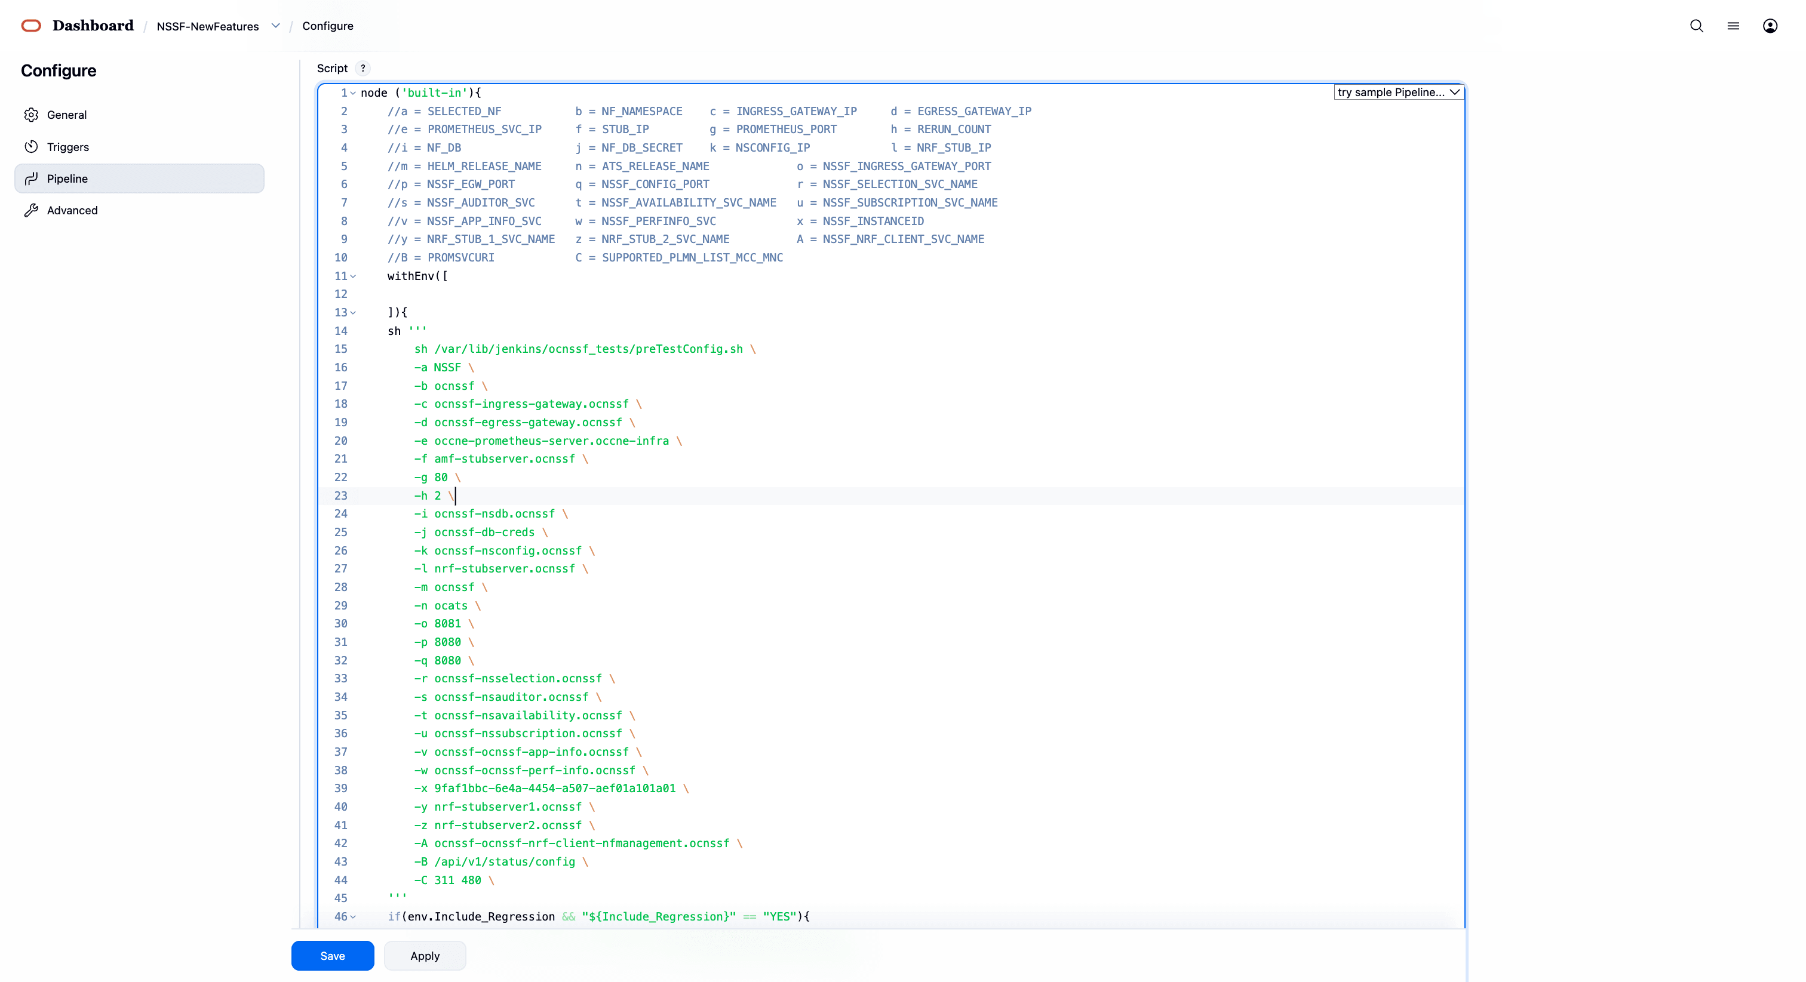
Task: Click the Advanced wrench icon
Action: pyautogui.click(x=32, y=210)
